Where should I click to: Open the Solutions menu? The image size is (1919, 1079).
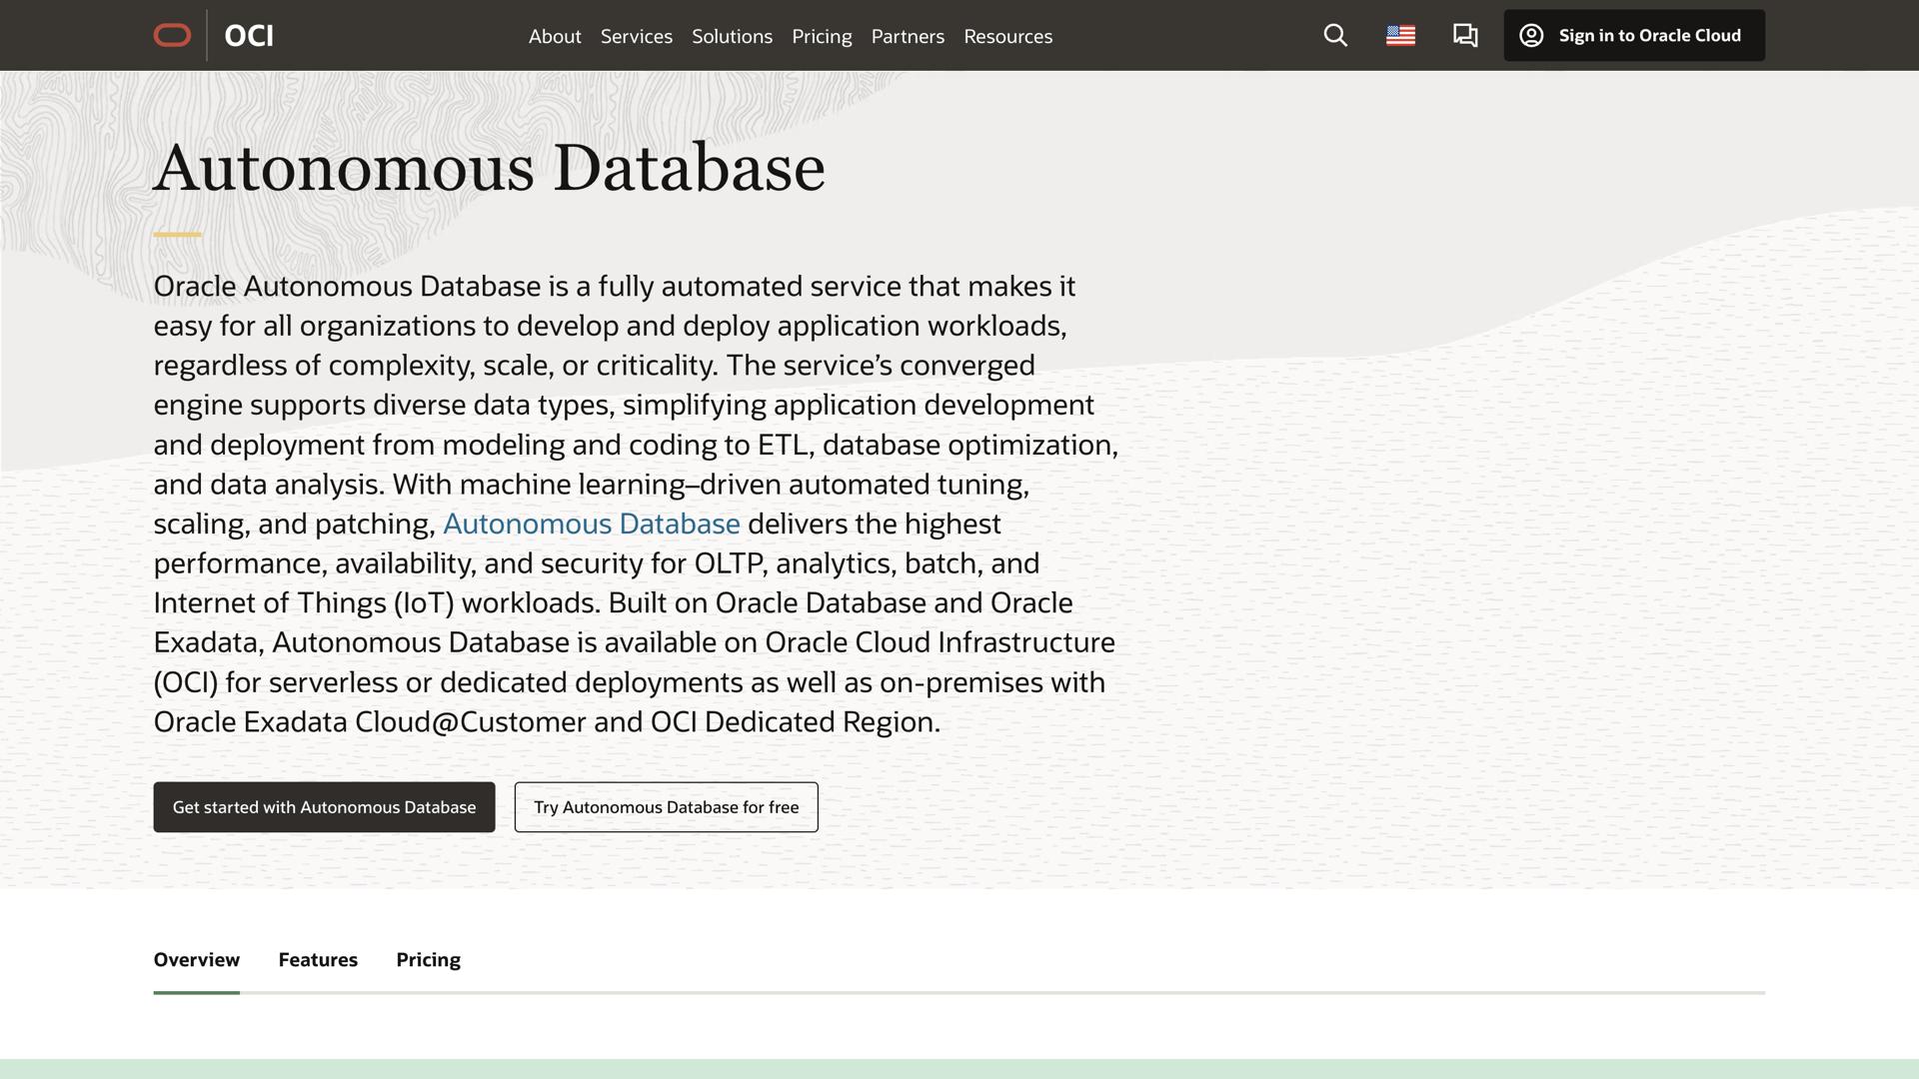pos(732,37)
